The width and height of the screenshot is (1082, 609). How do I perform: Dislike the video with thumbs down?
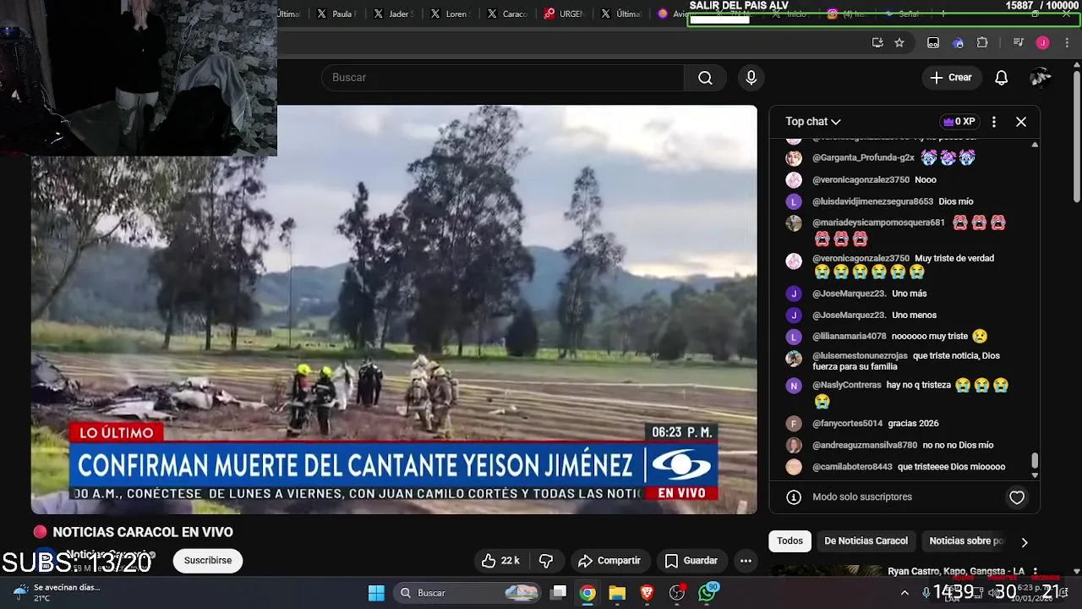546,561
